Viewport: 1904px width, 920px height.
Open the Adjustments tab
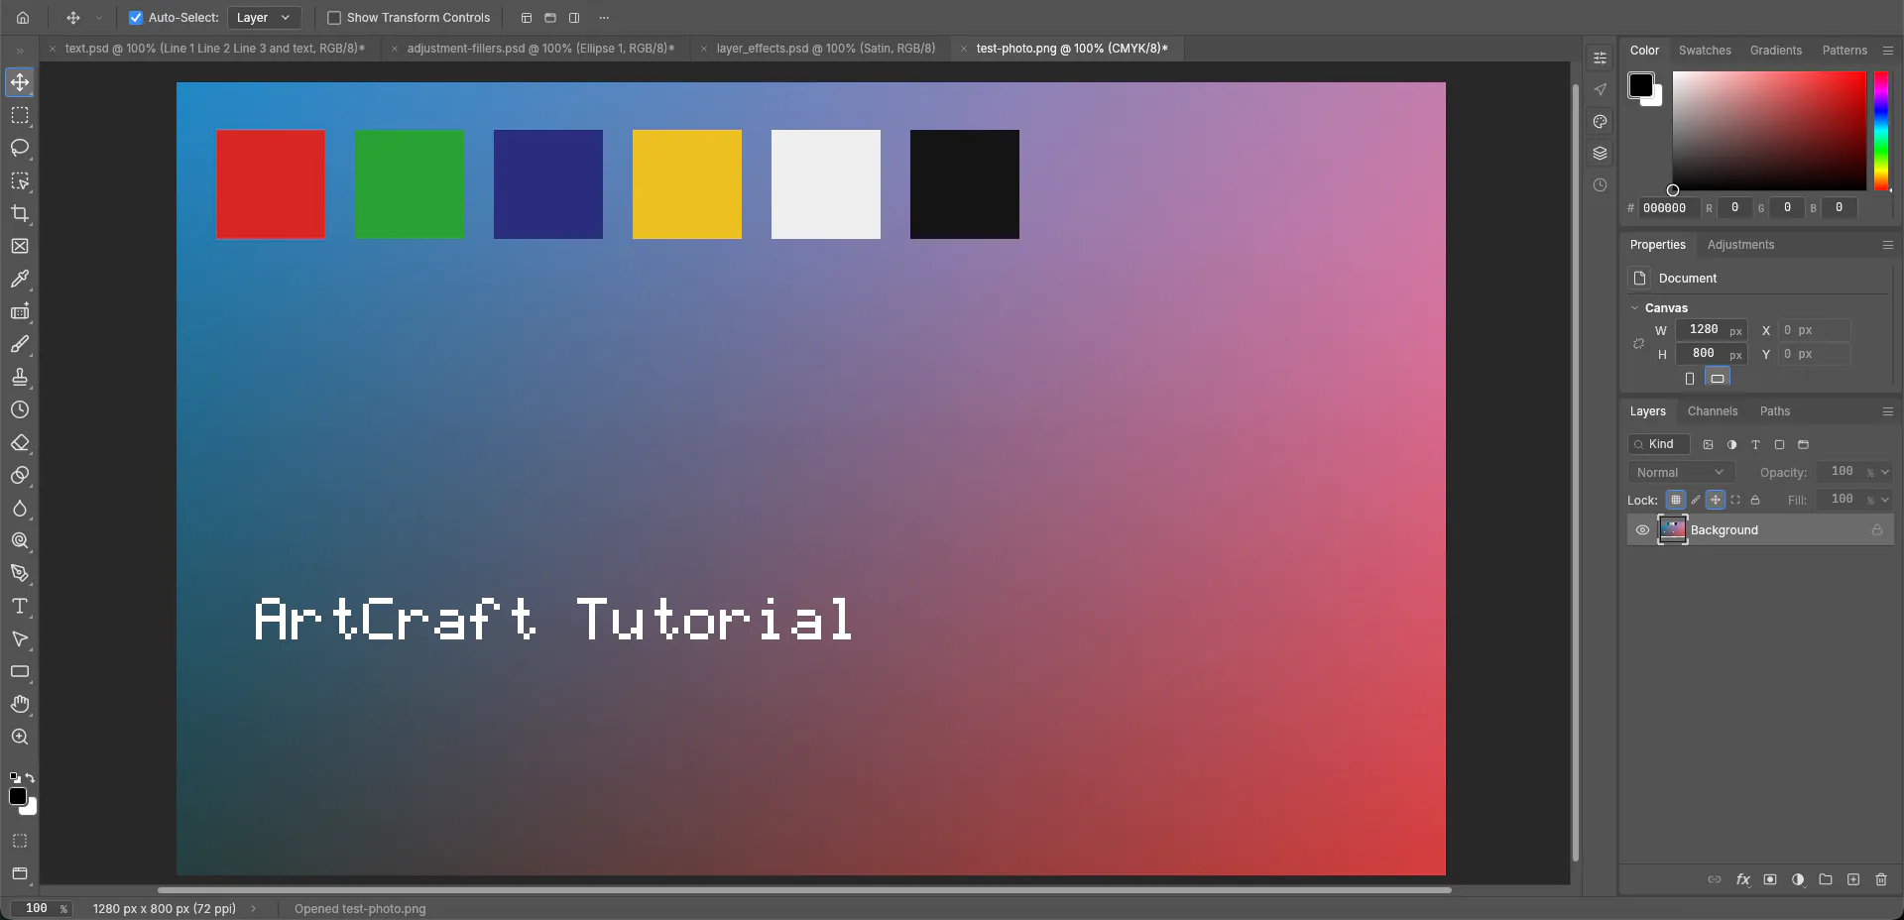(1740, 245)
